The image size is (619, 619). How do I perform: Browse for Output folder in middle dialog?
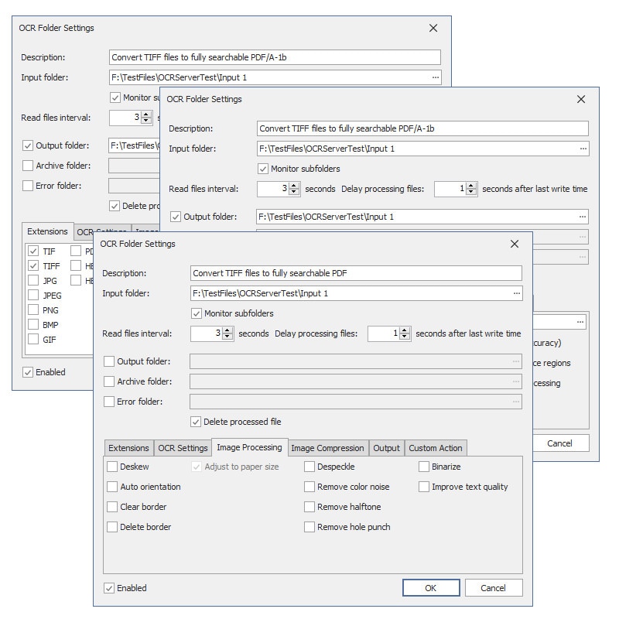click(583, 217)
